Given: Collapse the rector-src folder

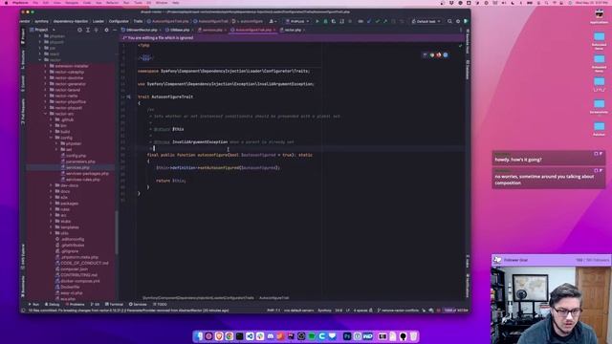Looking at the screenshot, I should point(46,114).
